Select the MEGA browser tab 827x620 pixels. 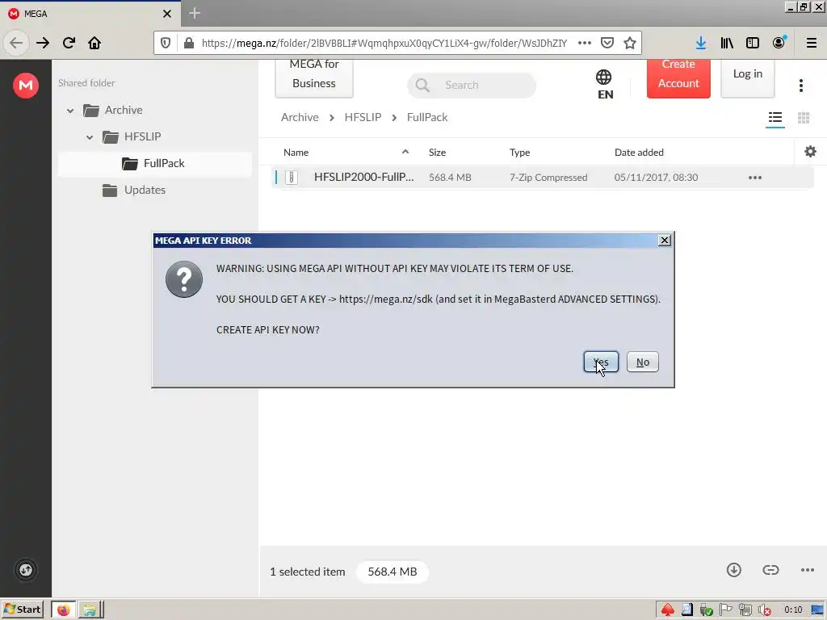(90, 13)
